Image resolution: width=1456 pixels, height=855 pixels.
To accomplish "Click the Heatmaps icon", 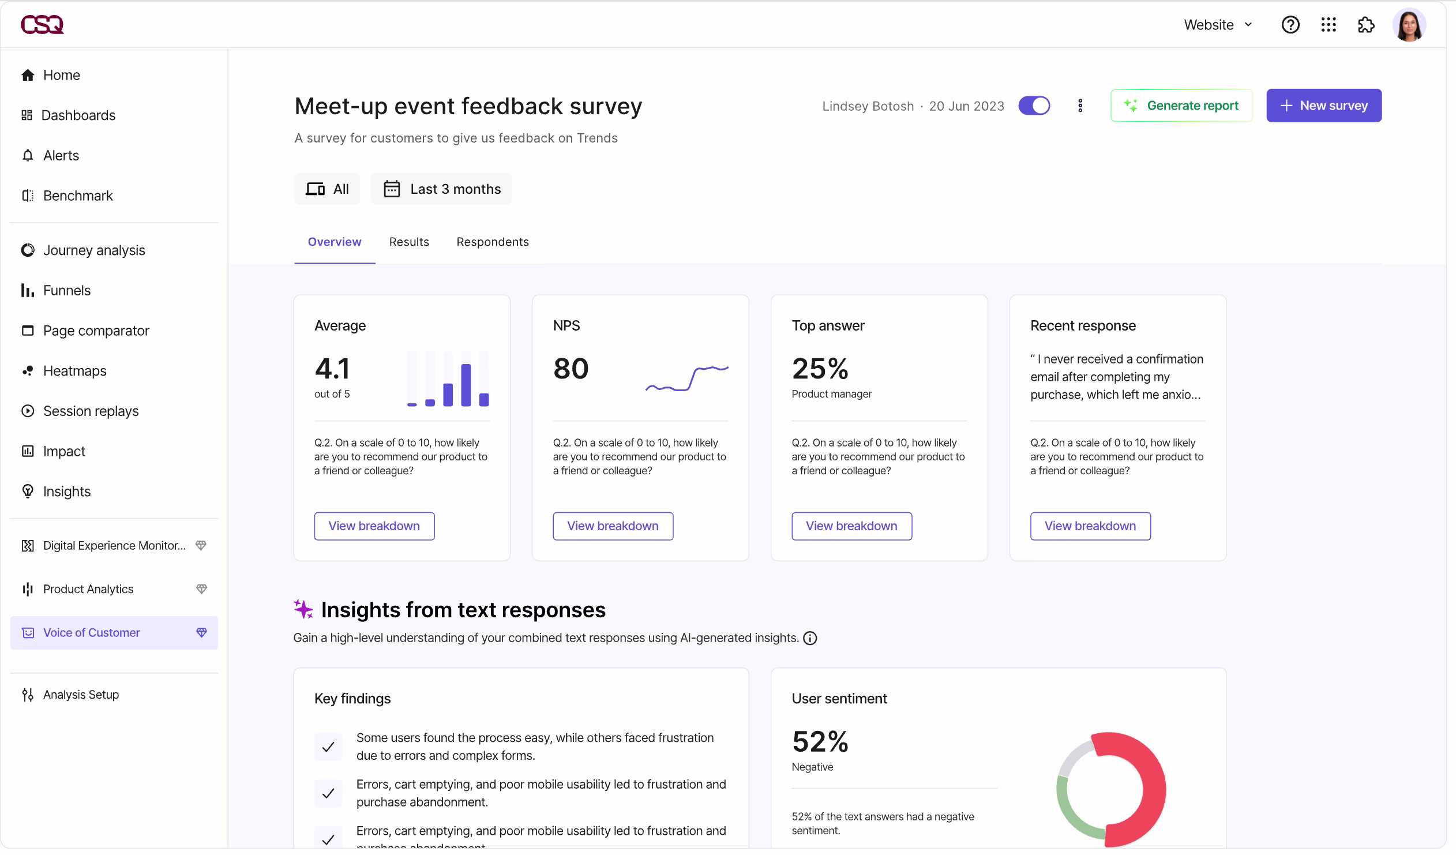I will click(x=28, y=371).
